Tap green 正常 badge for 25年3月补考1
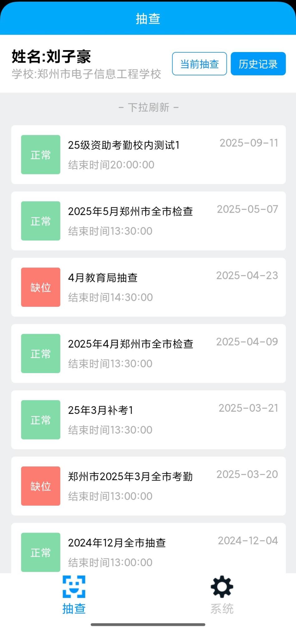Screen dimensions: 296x630 41,419
